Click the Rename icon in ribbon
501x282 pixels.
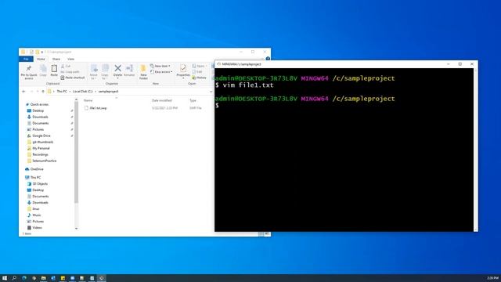click(129, 68)
